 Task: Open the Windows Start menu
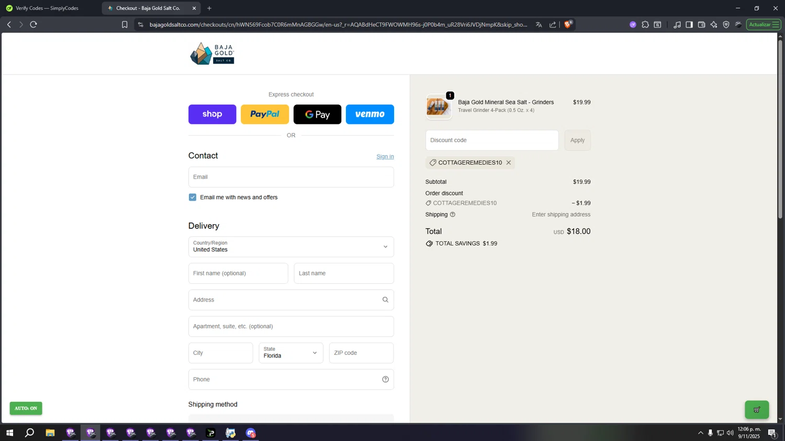click(x=9, y=433)
